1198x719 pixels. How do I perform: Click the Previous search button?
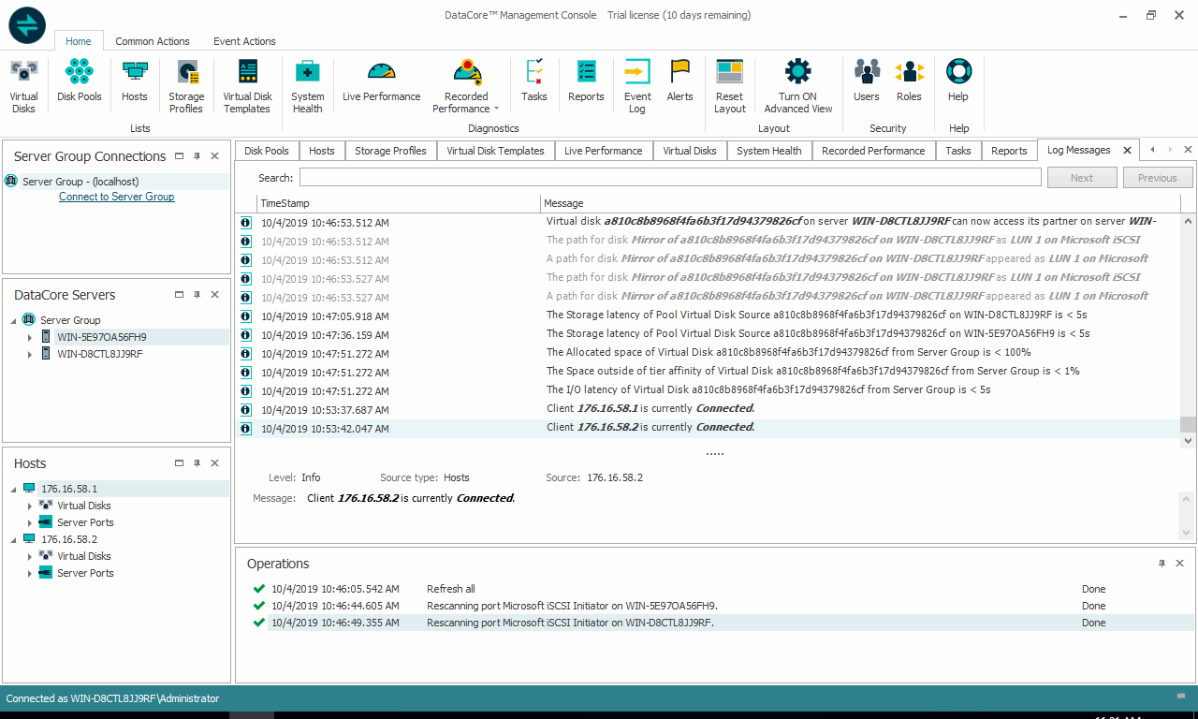pyautogui.click(x=1157, y=178)
